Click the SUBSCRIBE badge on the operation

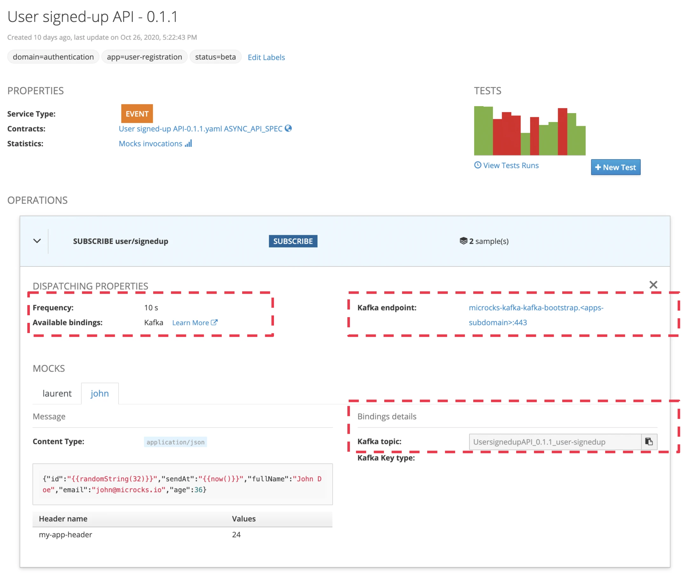(293, 241)
